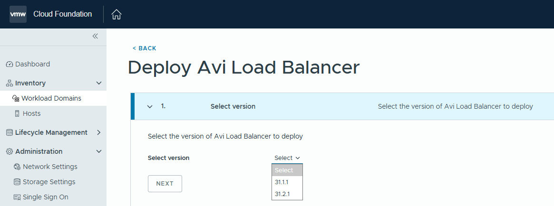
Task: Click the Lifecycle Management label
Action: click(51, 132)
